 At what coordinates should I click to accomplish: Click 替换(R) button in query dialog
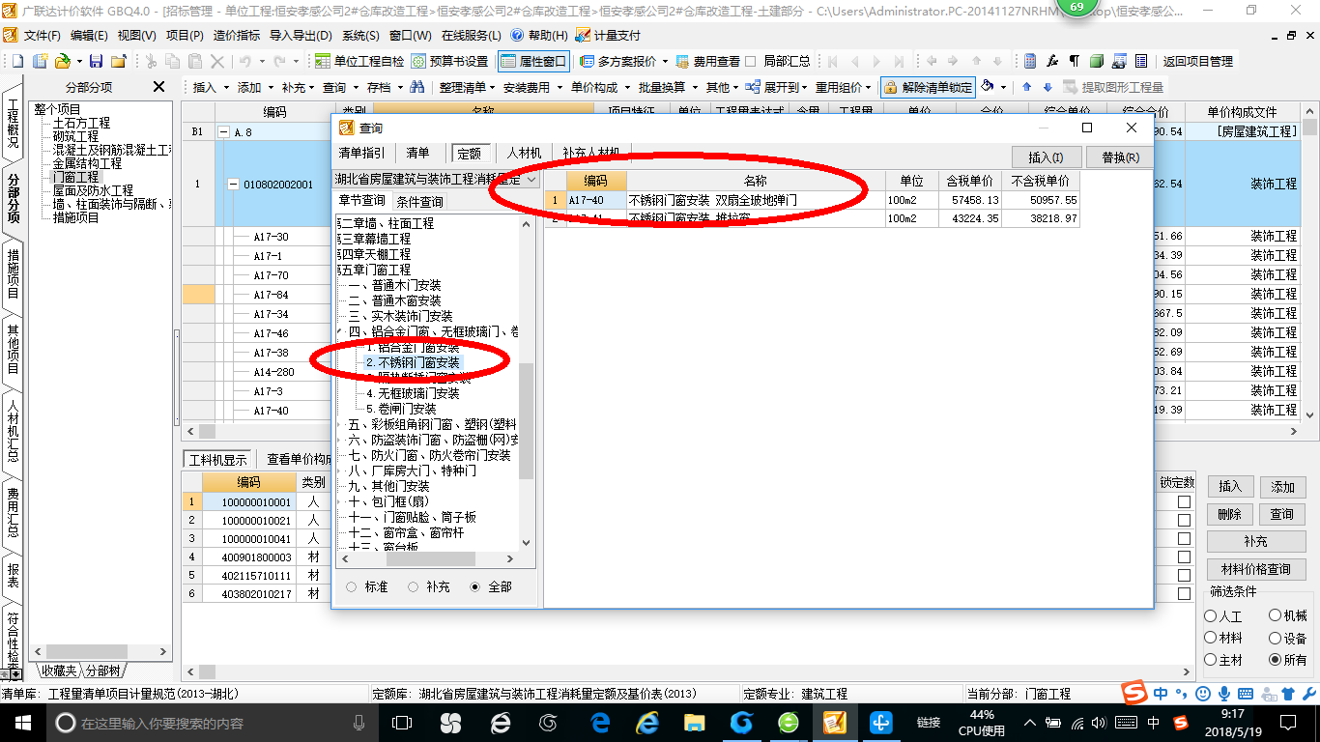(x=1120, y=157)
